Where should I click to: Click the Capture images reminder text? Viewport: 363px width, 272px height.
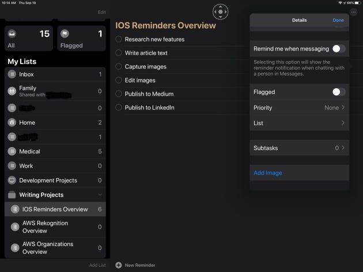pos(145,67)
